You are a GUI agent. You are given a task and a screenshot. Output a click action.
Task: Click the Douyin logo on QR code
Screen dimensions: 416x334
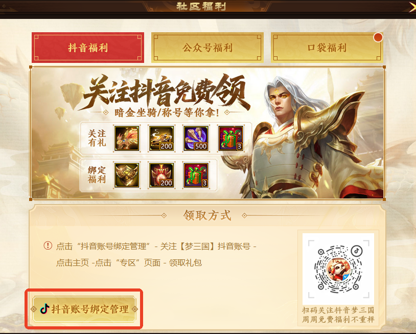click(357, 250)
